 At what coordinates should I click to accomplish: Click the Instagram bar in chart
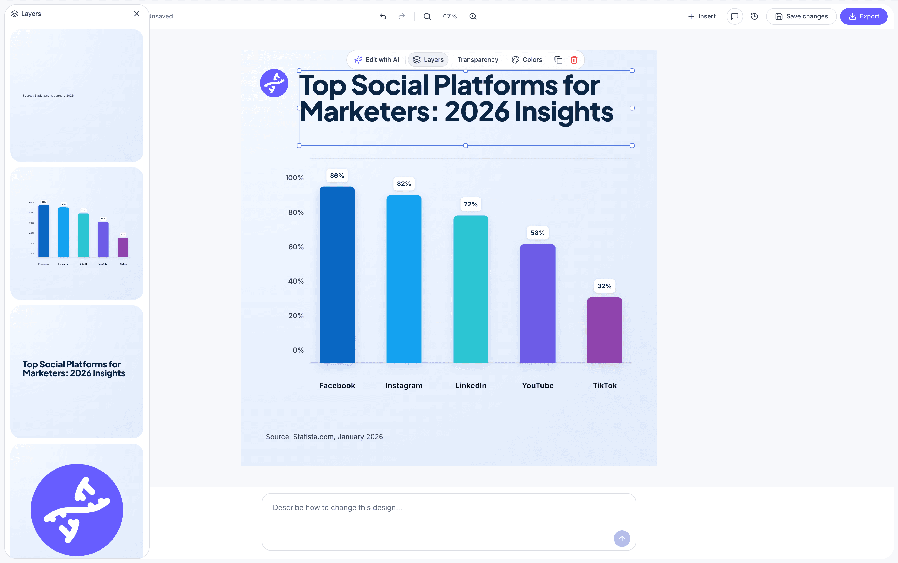click(404, 279)
